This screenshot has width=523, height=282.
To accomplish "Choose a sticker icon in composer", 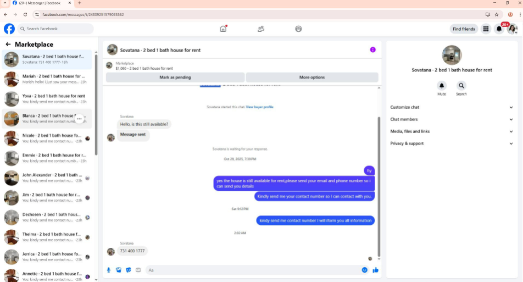I will [x=129, y=270].
